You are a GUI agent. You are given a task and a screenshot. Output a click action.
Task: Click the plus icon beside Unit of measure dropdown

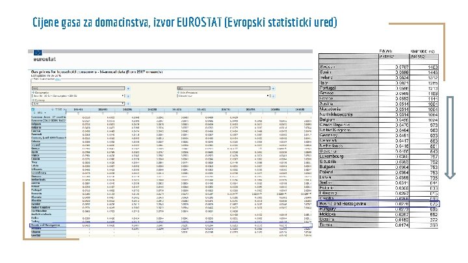(273, 96)
